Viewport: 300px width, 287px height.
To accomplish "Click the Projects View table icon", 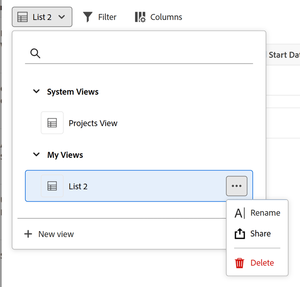I will coord(52,123).
